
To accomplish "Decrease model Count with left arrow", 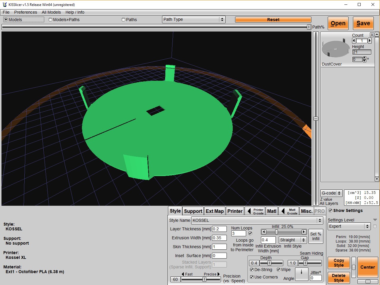I will point(354,41).
